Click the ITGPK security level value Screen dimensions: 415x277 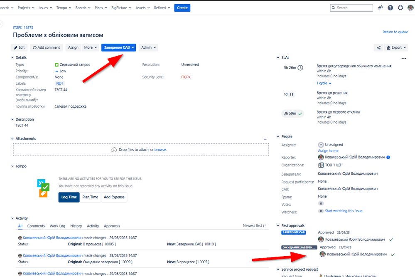coord(186,77)
